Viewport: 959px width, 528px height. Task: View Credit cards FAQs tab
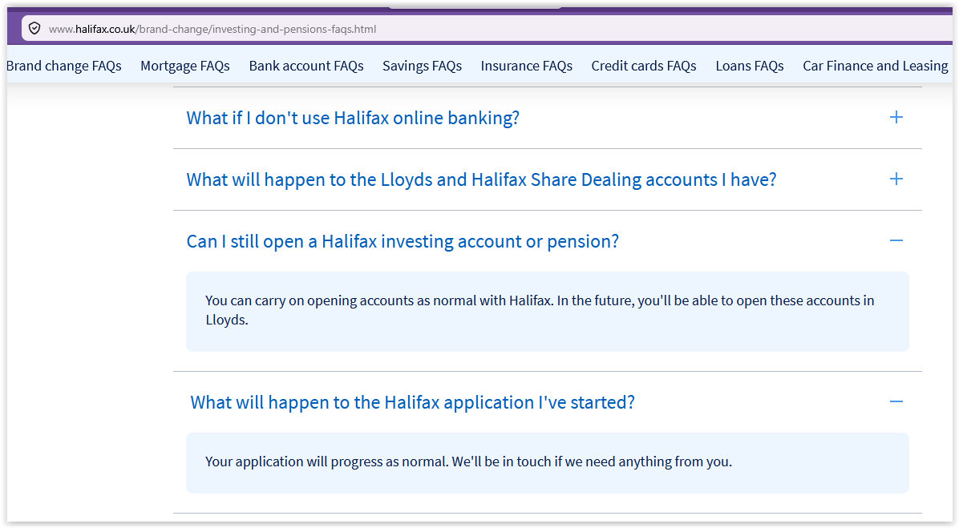tap(644, 66)
